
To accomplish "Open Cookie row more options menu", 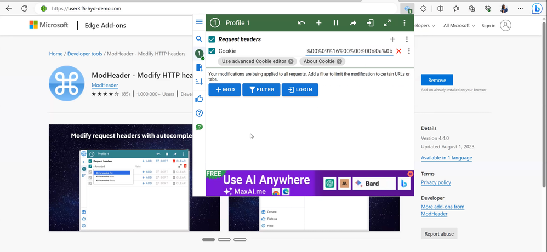I will point(409,51).
